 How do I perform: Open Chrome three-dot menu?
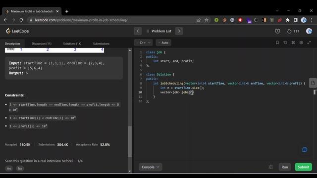coord(312,20)
